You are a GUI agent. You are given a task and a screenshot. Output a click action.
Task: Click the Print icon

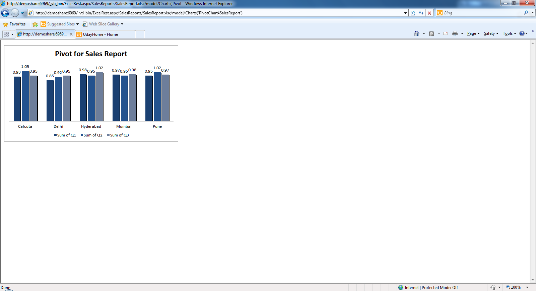pos(455,33)
